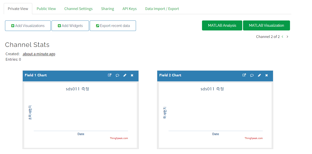Image resolution: width=312 pixels, height=154 pixels.
Task: Go to previous channel arrow
Action: 282,37
